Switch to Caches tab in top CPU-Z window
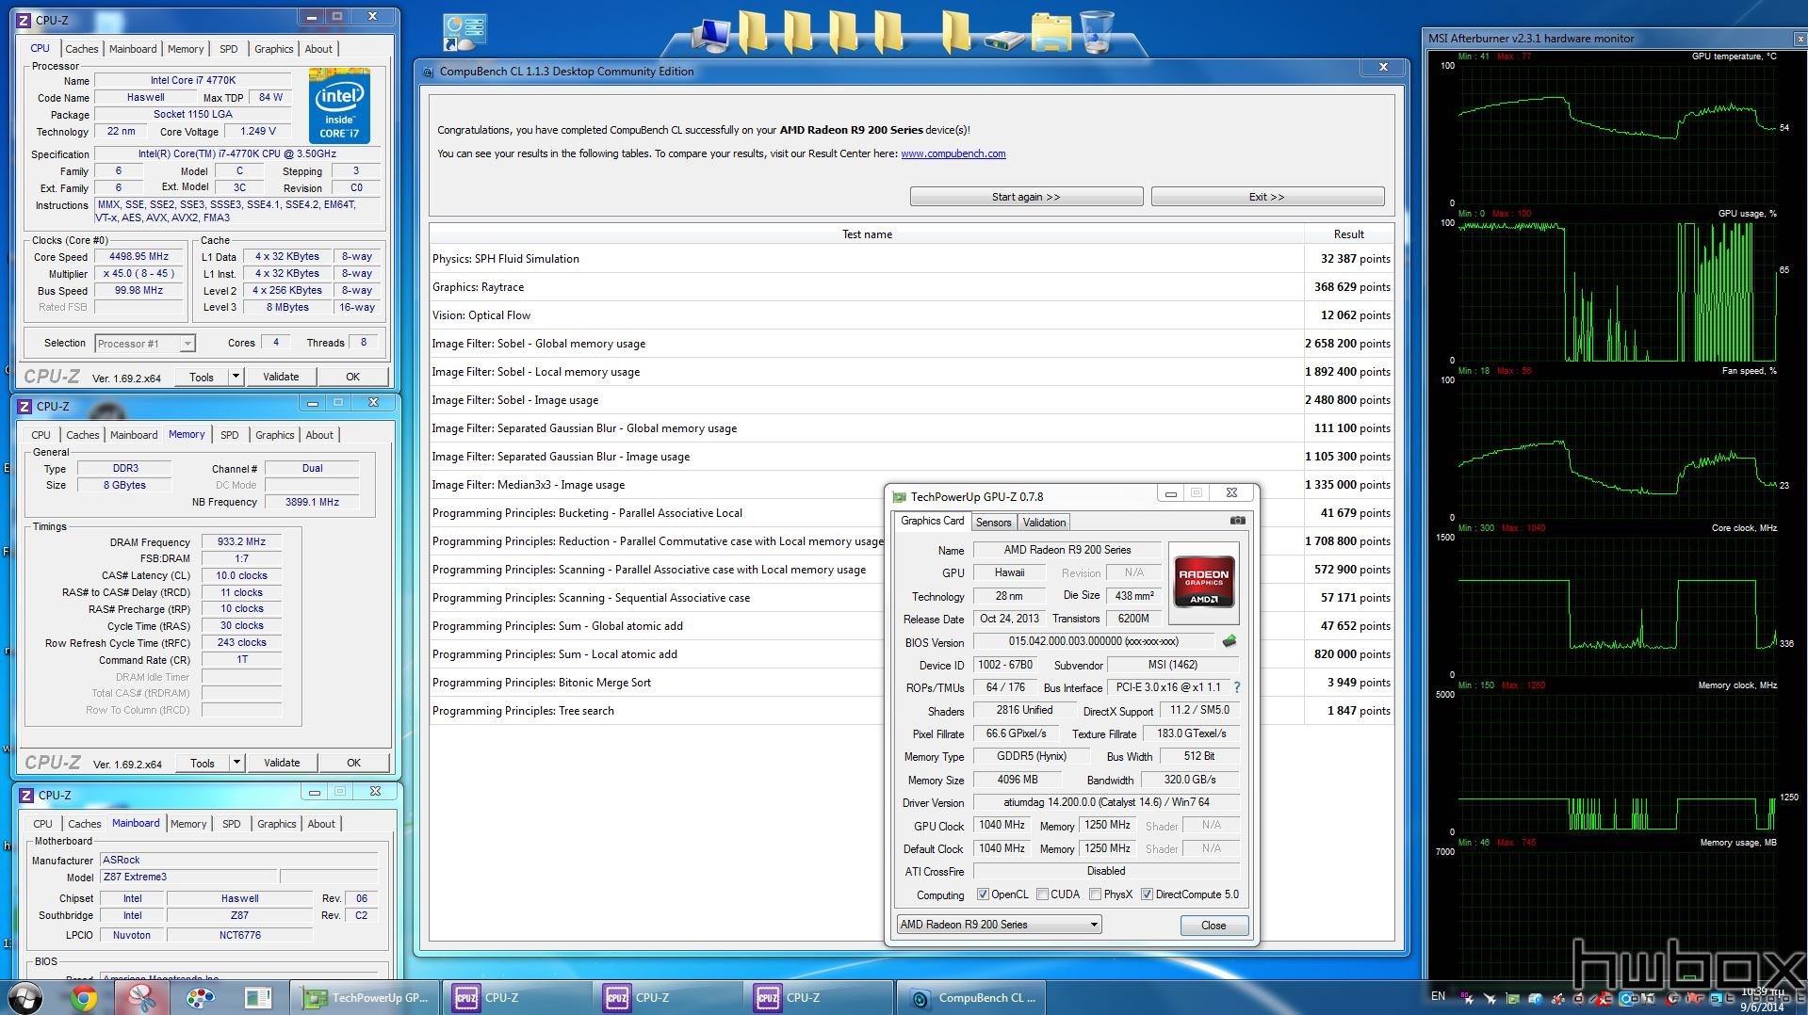This screenshot has width=1808, height=1015. coord(82,49)
